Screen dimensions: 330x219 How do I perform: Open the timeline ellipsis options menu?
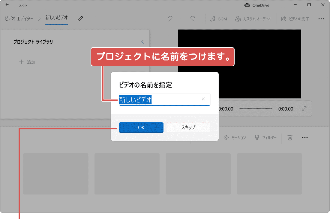(305, 137)
